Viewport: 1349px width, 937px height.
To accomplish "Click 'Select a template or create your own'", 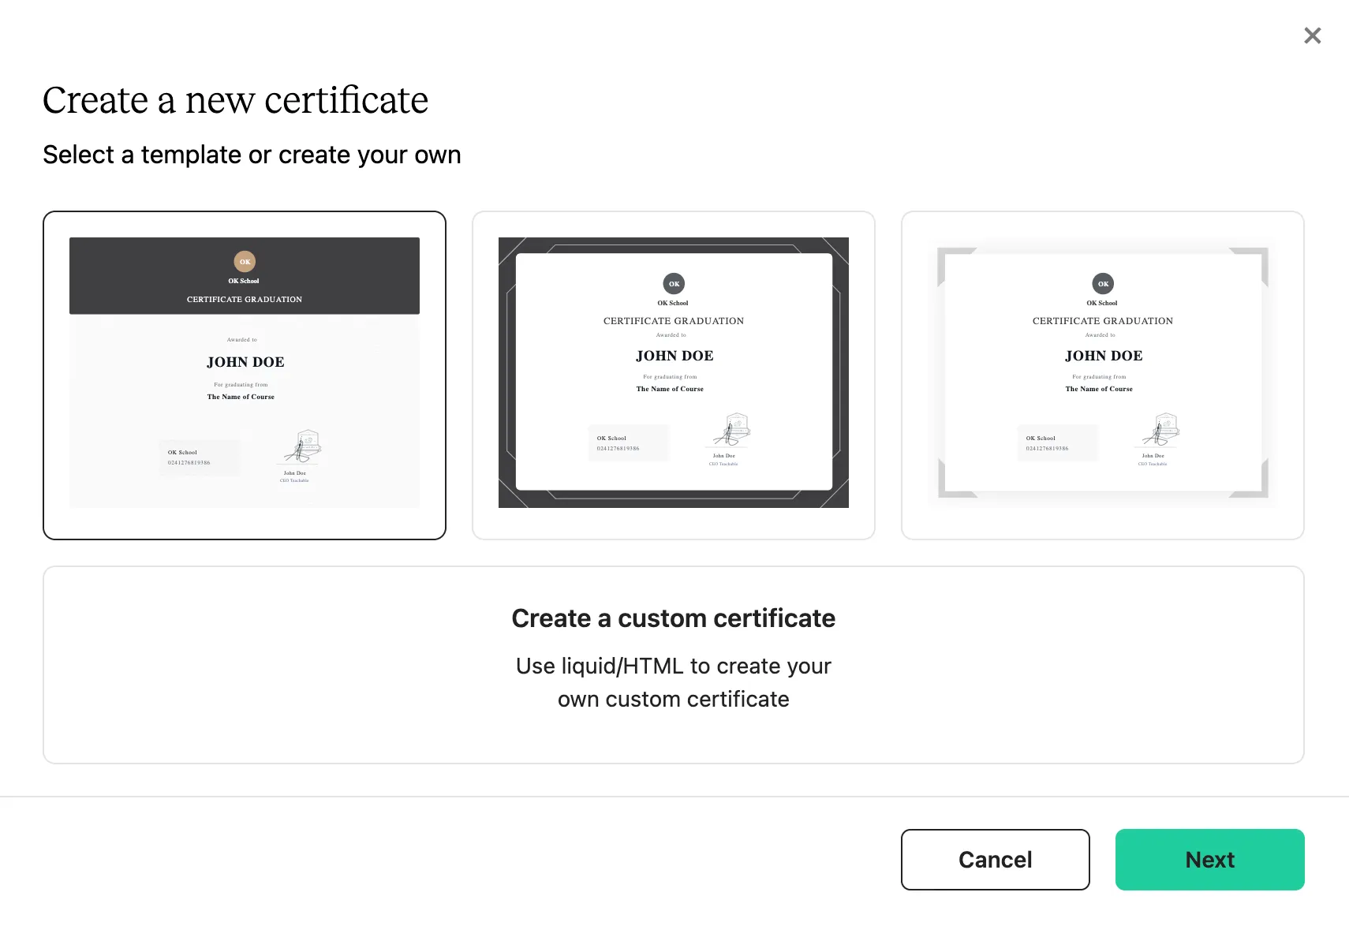I will (x=252, y=155).
